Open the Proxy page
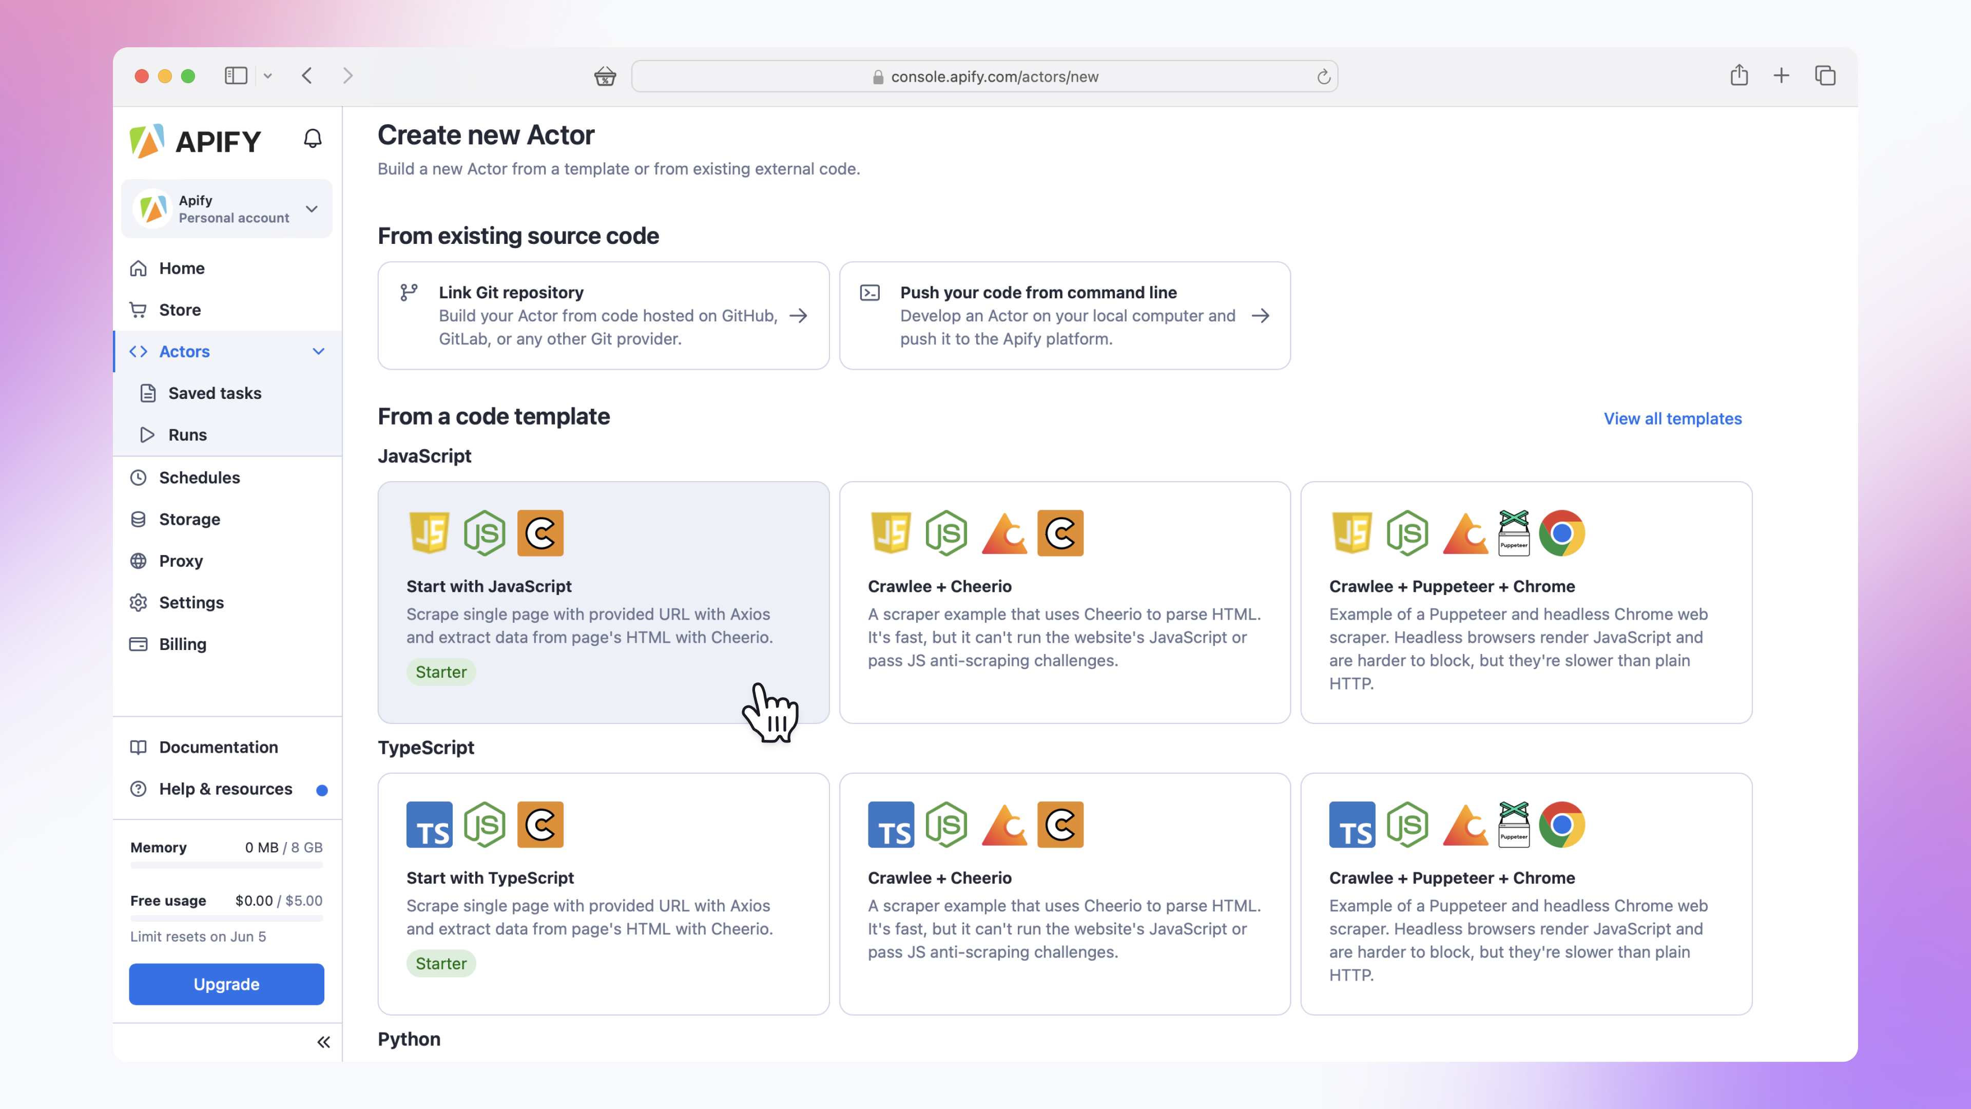Screen dimensions: 1971x1109 [x=181, y=560]
